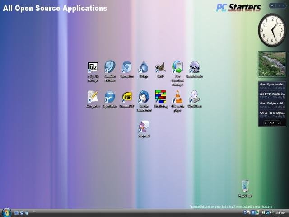Open the Windows Start orb
This screenshot has height=217, width=289.
(7, 212)
